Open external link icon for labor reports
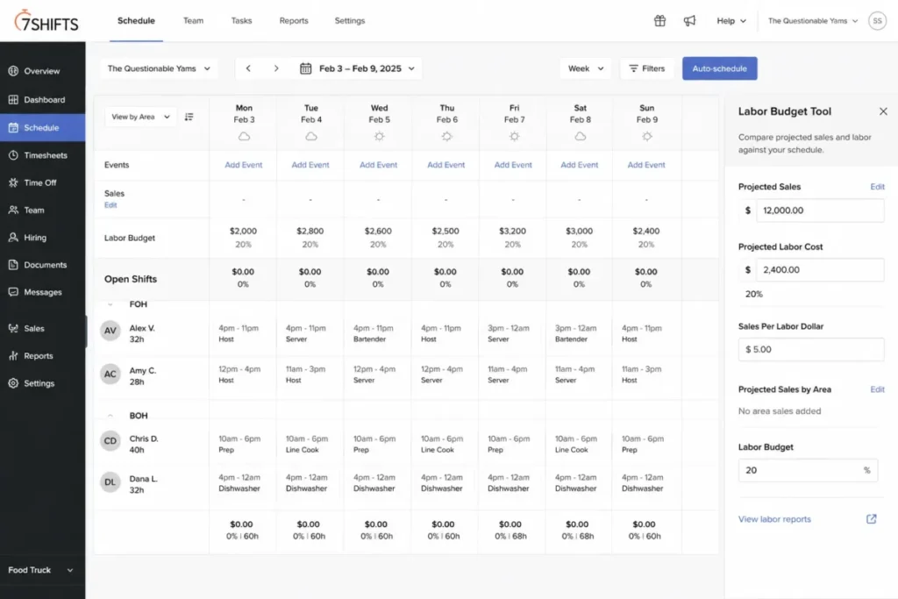Viewport: 898px width, 599px height. [x=871, y=519]
